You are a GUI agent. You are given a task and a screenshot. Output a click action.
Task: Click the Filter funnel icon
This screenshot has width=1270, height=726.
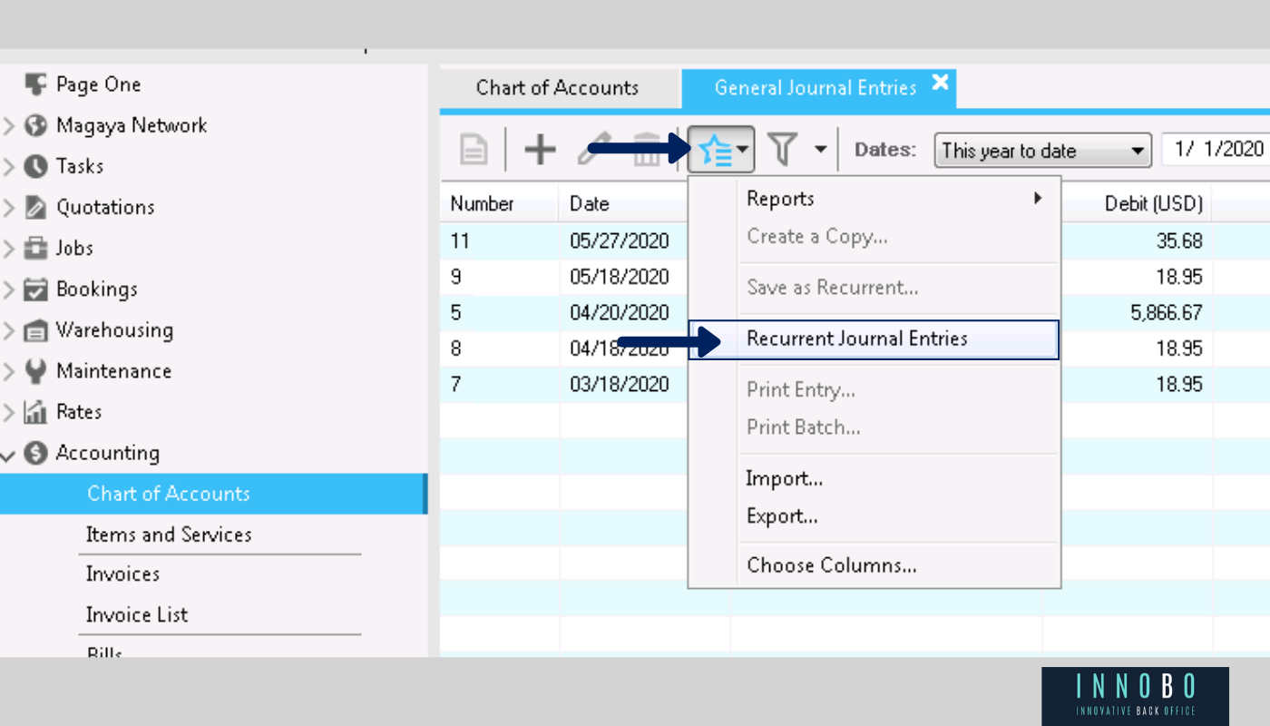pos(783,149)
